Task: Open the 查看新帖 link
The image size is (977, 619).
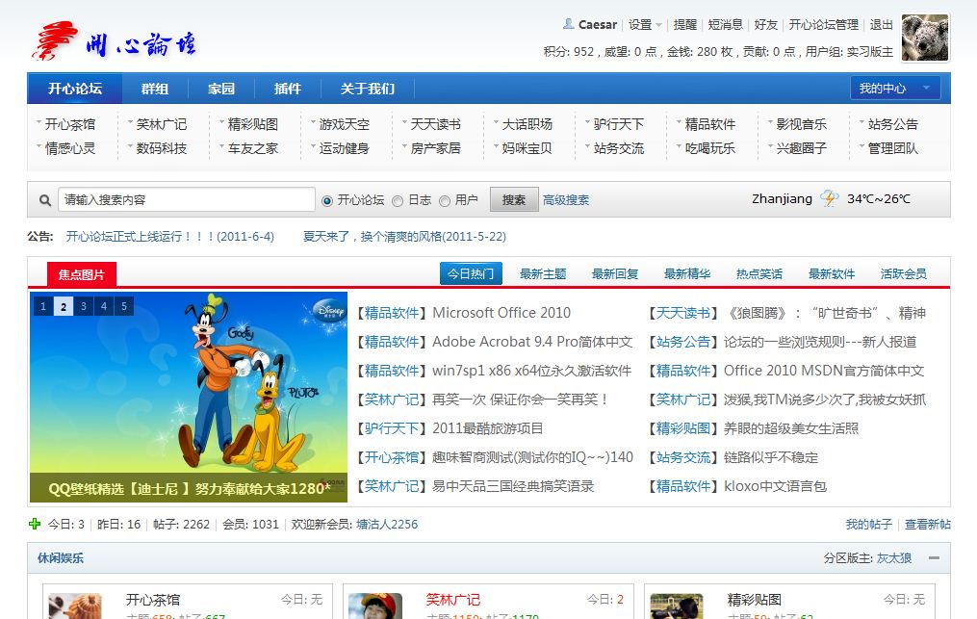Action: (928, 525)
